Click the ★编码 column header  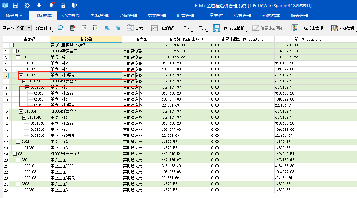[x=29, y=39]
